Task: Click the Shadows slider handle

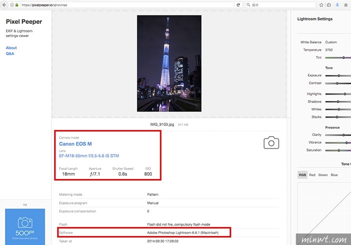Action: click(338, 101)
